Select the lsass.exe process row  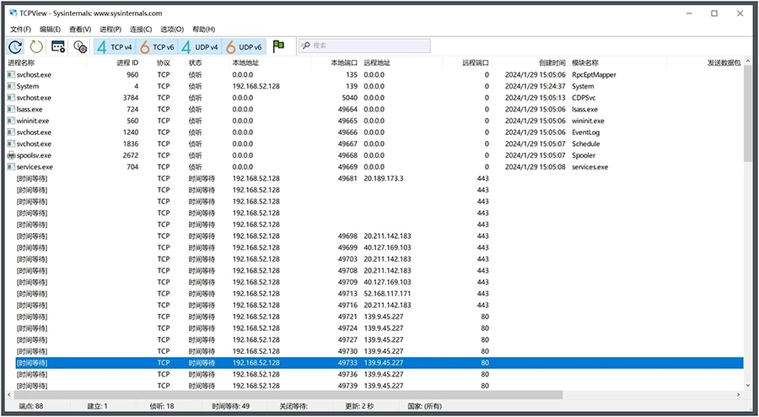(30, 109)
